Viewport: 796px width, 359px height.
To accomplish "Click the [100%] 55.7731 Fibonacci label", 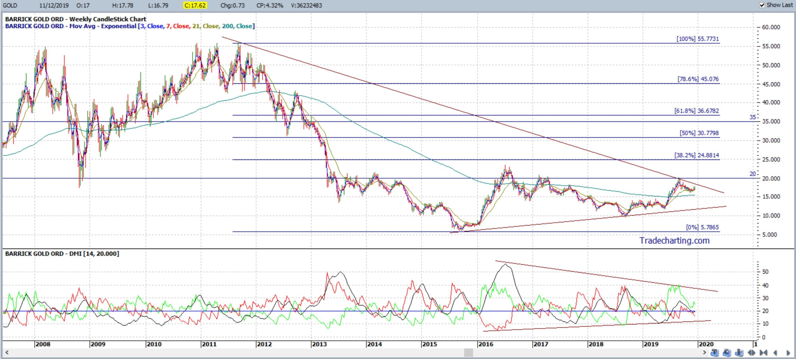I will pyautogui.click(x=698, y=39).
